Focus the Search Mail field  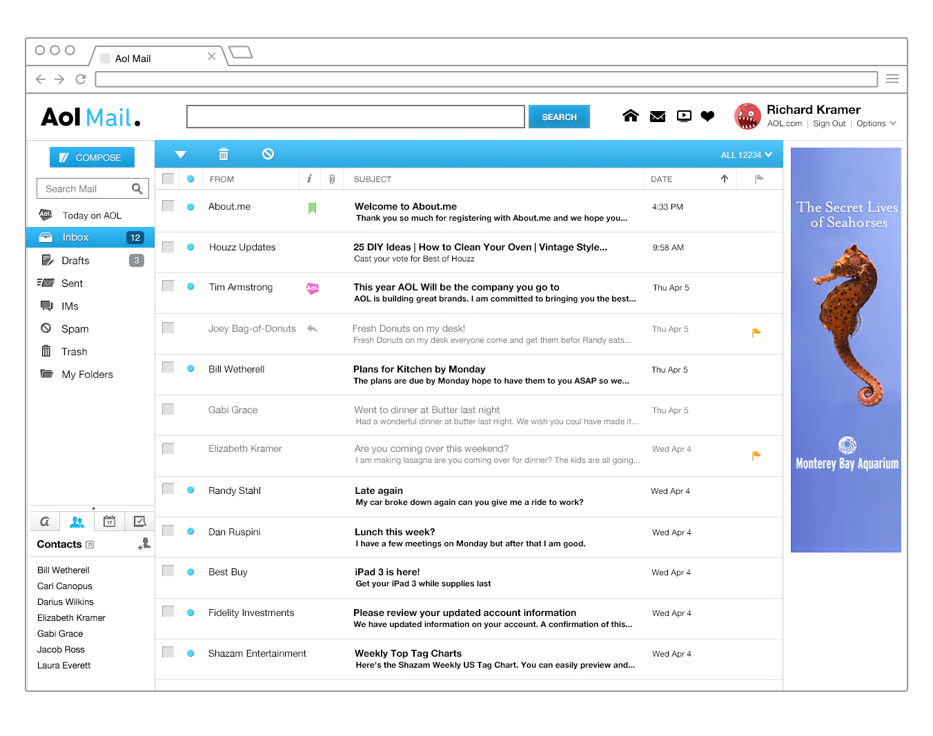pyautogui.click(x=92, y=188)
